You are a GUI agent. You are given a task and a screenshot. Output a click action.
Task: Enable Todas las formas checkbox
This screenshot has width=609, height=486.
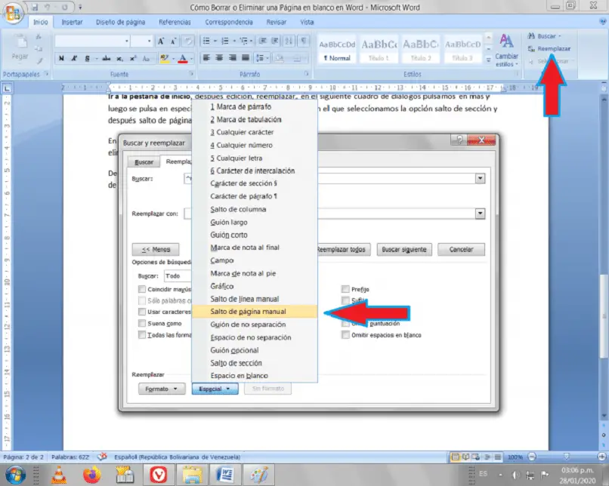[142, 335]
